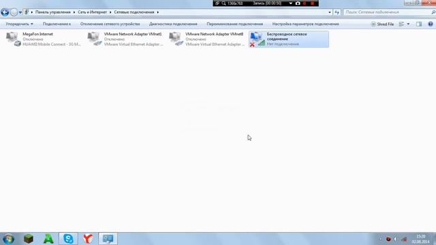The width and height of the screenshot is (436, 245).
Task: Run Диагностика подключения command
Action: pos(173,24)
